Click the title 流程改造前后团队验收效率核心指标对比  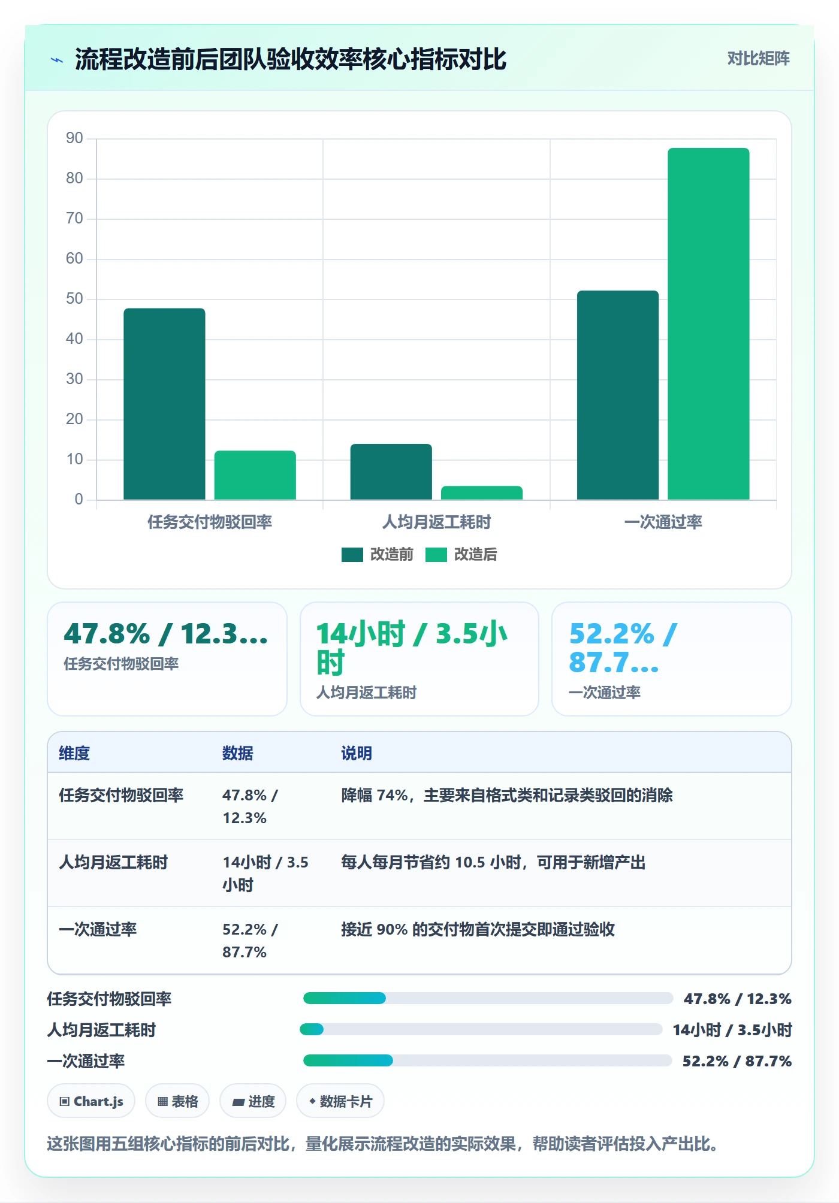pyautogui.click(x=291, y=59)
